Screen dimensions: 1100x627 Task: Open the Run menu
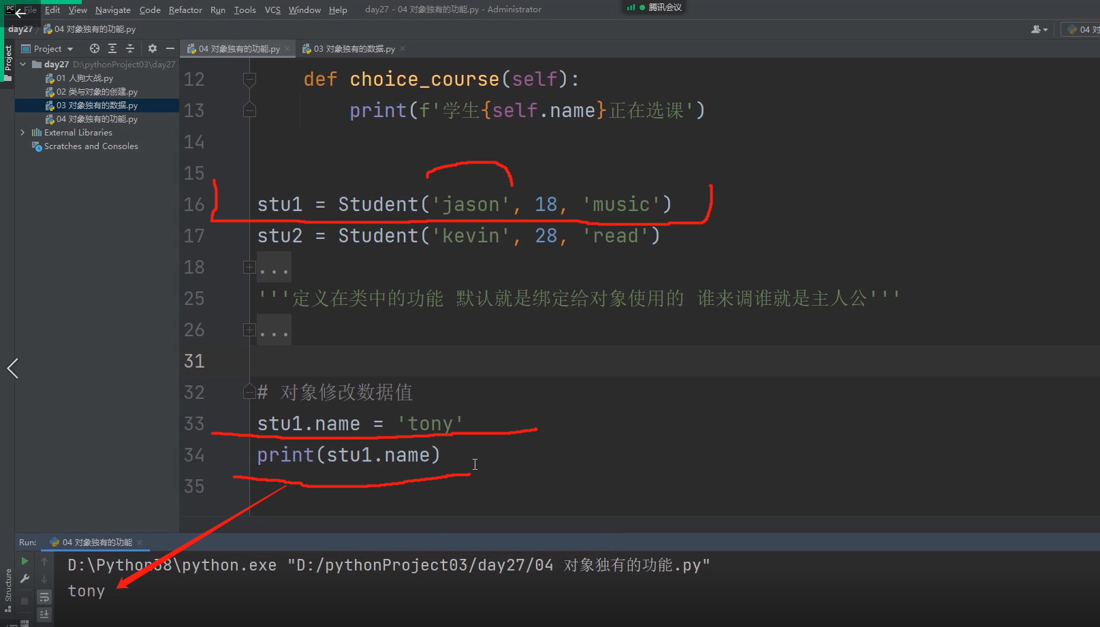pyautogui.click(x=218, y=10)
